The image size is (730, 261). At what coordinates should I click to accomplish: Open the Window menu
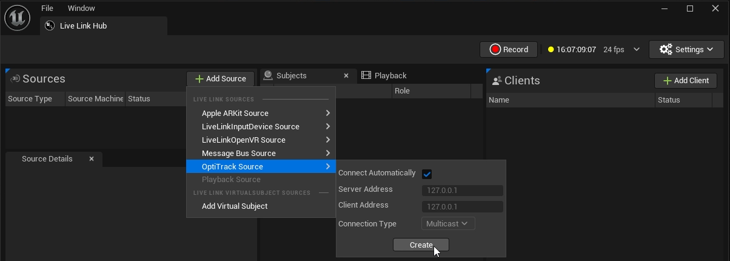click(x=81, y=8)
